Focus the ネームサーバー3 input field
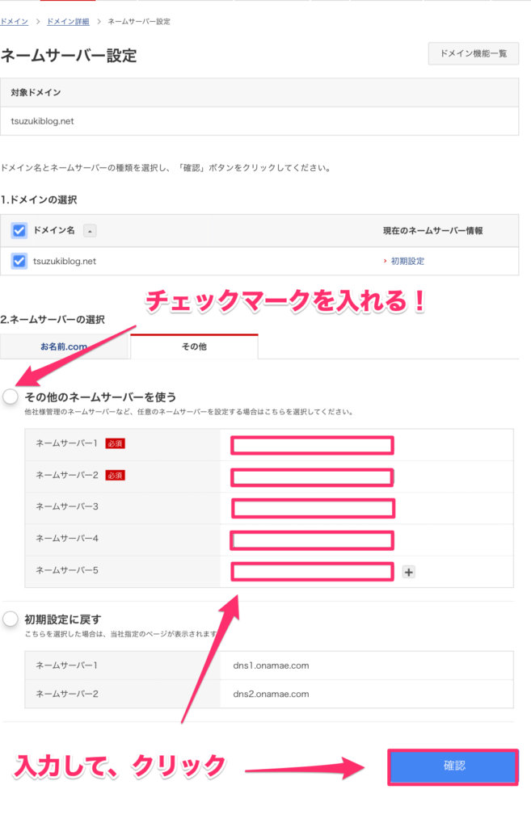The height and width of the screenshot is (827, 531). click(x=313, y=509)
